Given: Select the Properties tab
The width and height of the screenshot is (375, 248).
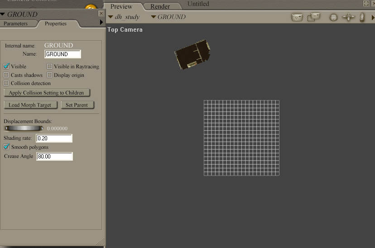Looking at the screenshot, I should (x=56, y=24).
